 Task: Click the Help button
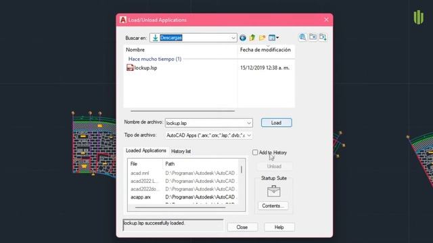point(279,227)
